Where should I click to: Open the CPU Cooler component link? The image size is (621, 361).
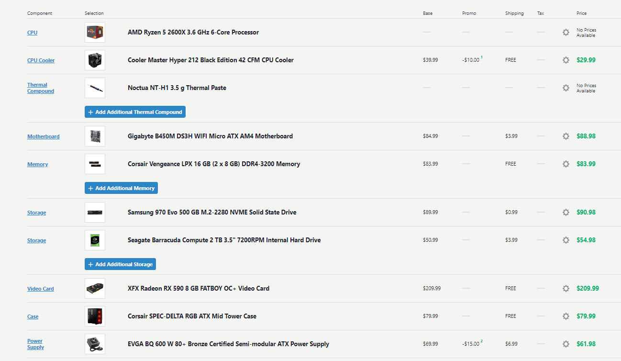pos(41,60)
